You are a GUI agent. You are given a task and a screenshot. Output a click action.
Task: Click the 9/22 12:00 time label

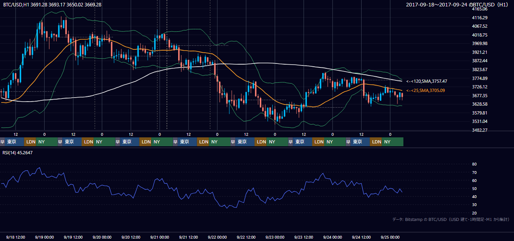pos(247,237)
